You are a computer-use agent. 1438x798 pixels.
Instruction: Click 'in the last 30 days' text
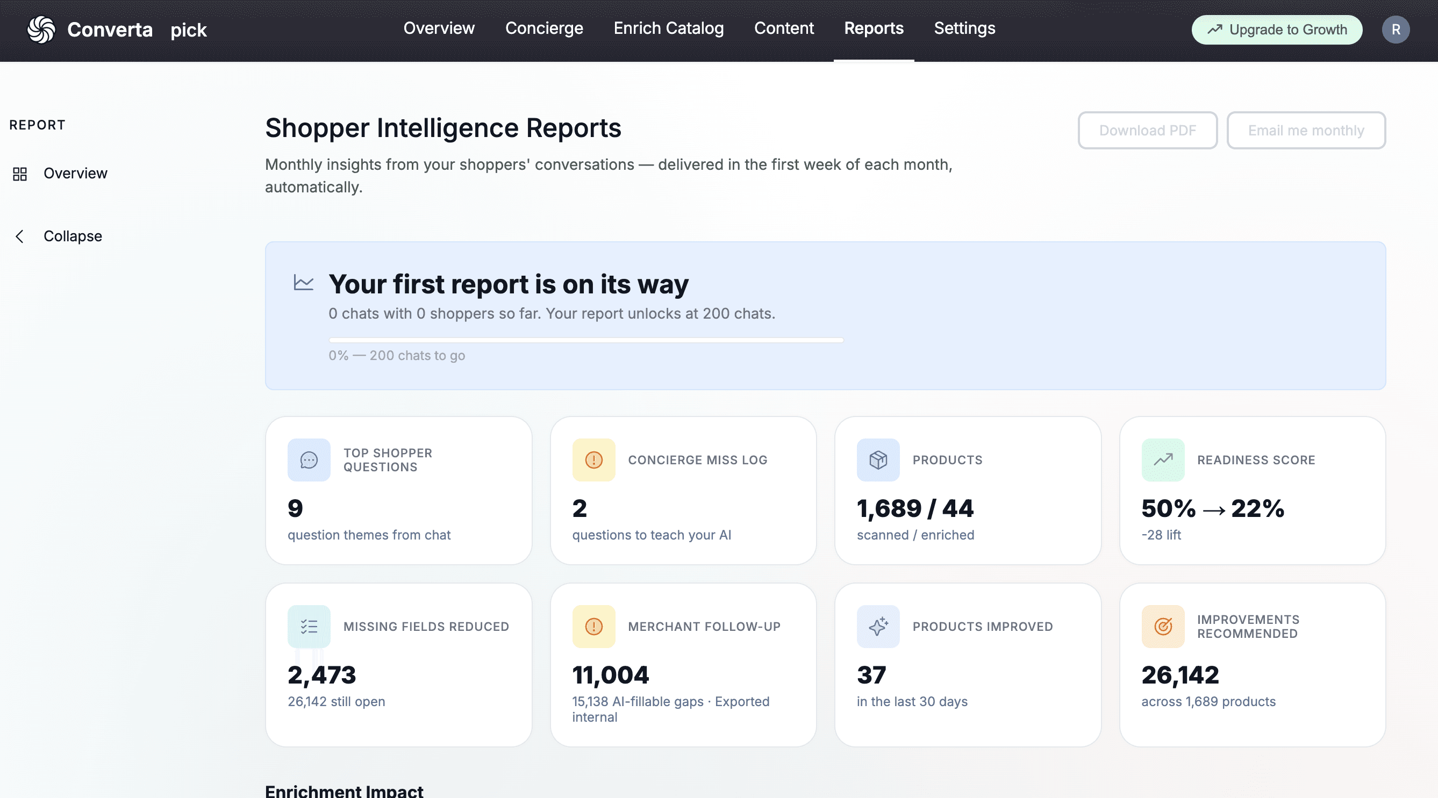pyautogui.click(x=912, y=701)
